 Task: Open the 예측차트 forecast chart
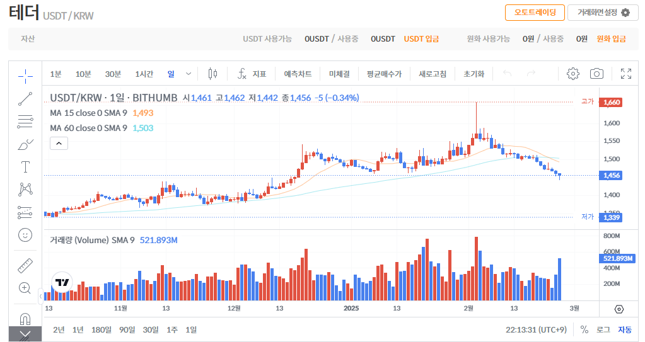298,74
